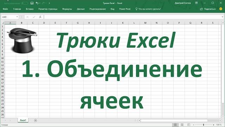The image size is (225, 127).
Task: Click the Save icon in quick access toolbar
Action: click(32, 3)
